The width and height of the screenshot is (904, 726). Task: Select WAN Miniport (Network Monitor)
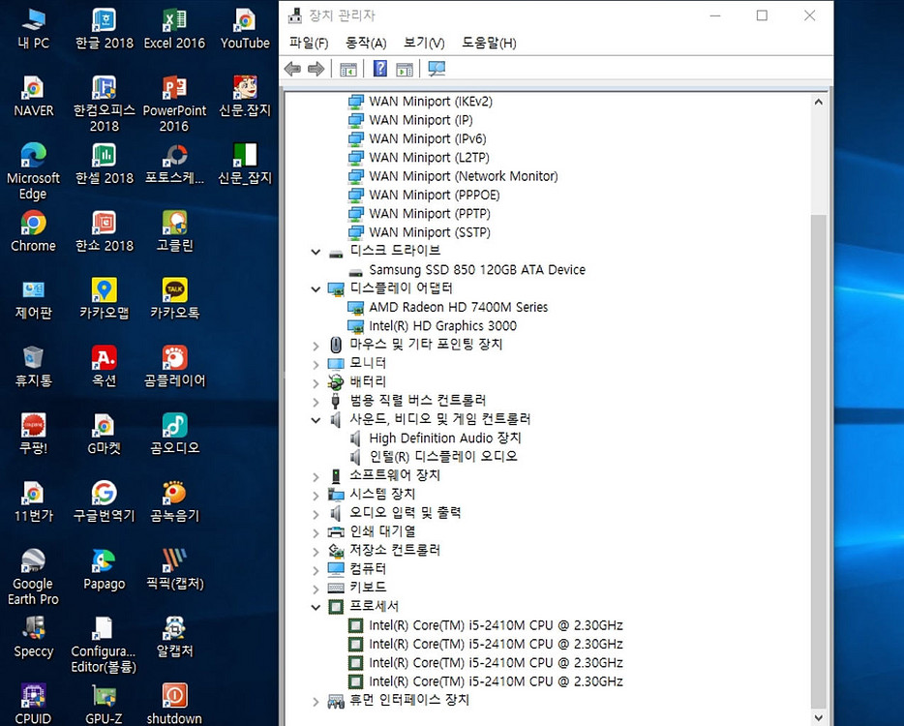pyautogui.click(x=464, y=176)
